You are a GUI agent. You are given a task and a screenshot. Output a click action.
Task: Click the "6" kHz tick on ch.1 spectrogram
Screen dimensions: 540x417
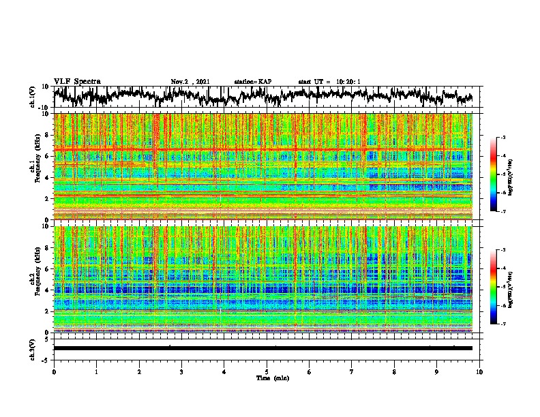[x=48, y=156]
